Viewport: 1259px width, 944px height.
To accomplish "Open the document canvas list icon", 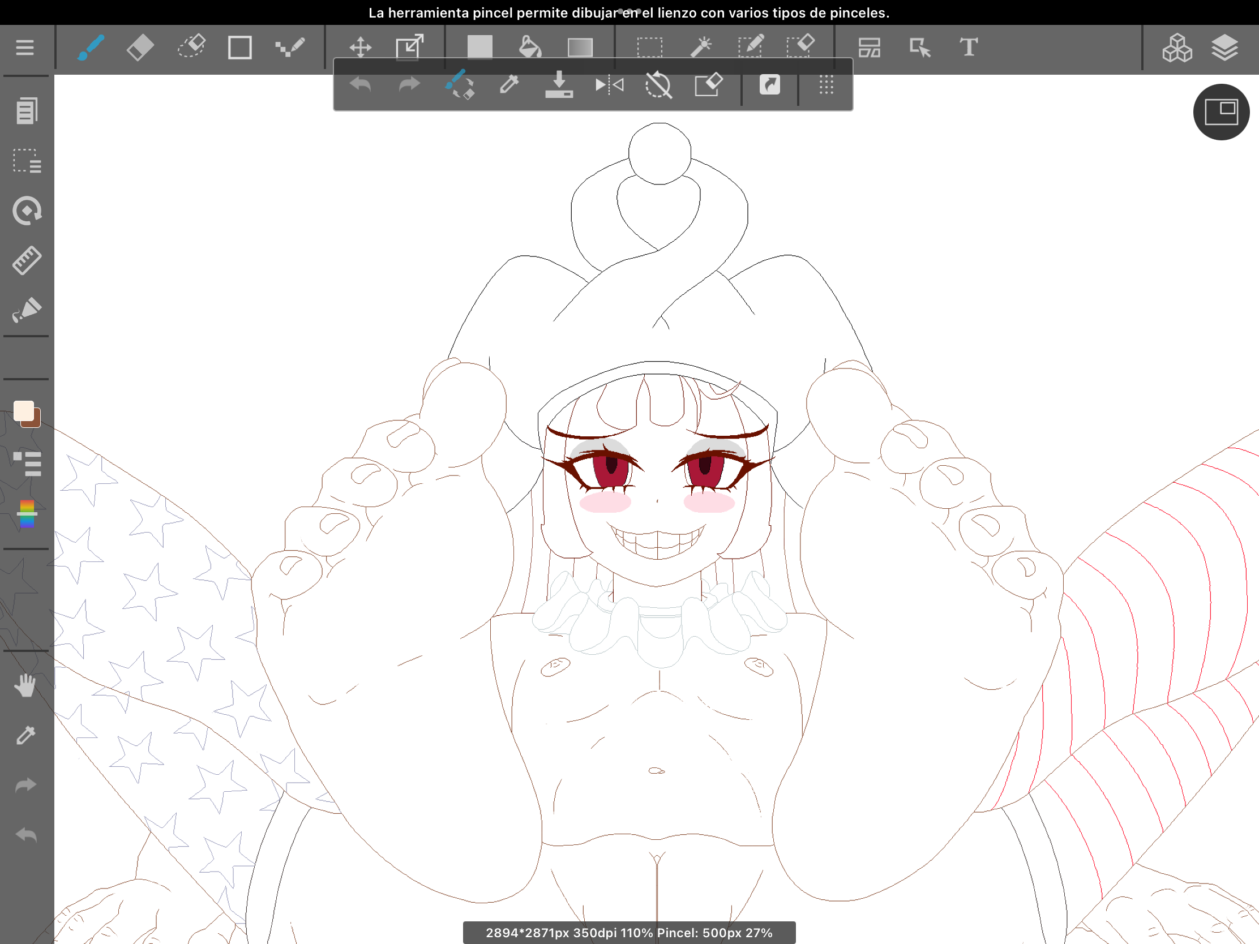I will tap(27, 110).
